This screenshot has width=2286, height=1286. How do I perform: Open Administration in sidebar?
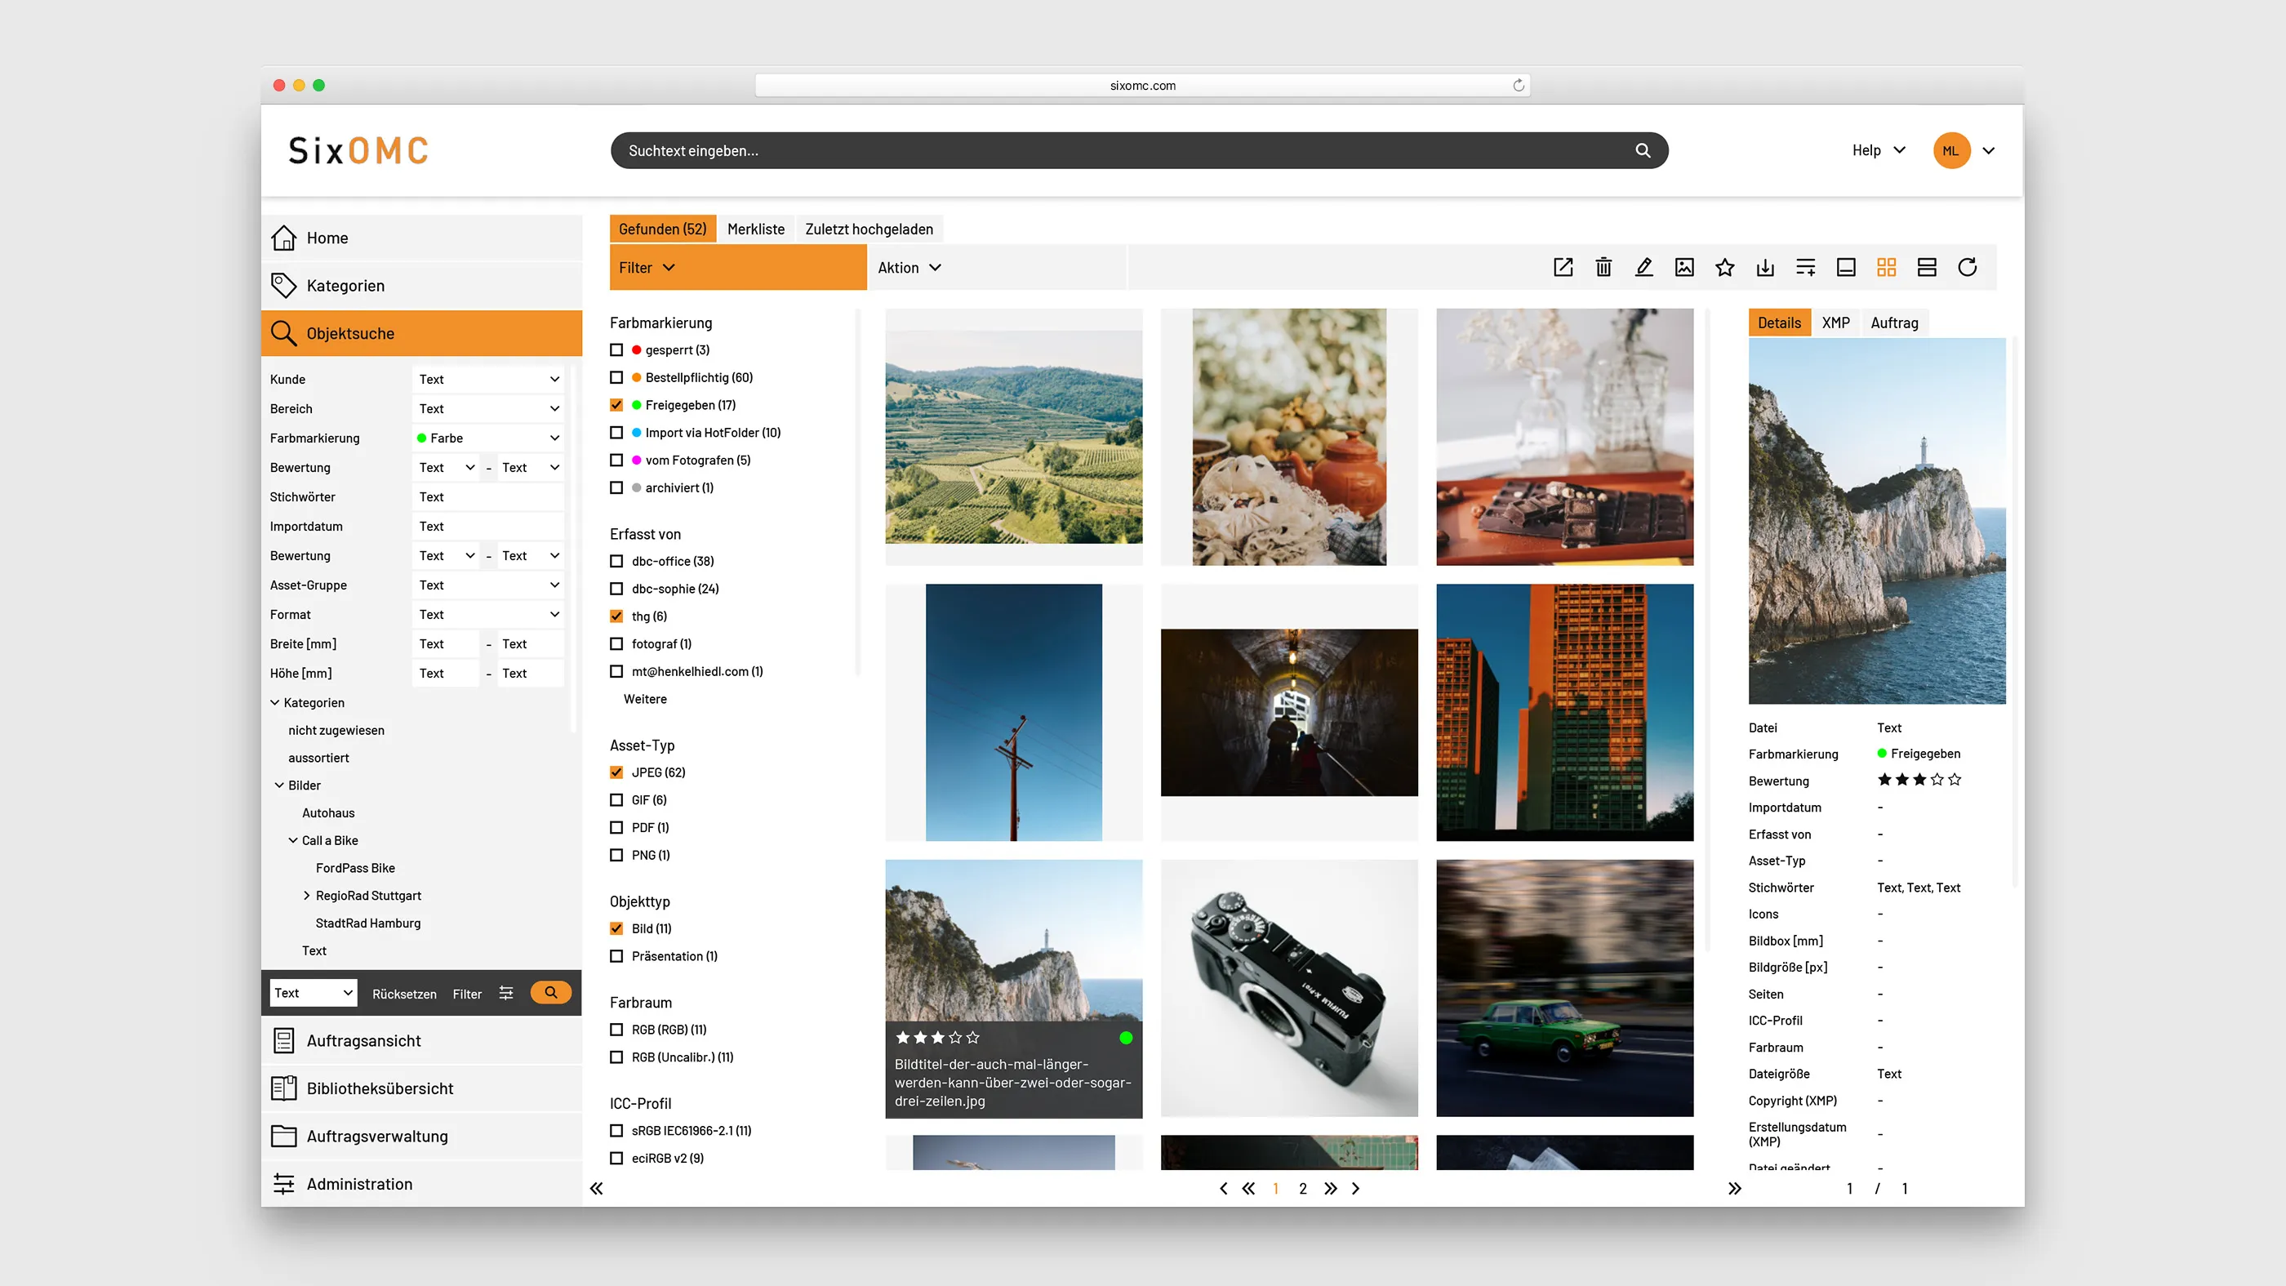tap(421, 1184)
